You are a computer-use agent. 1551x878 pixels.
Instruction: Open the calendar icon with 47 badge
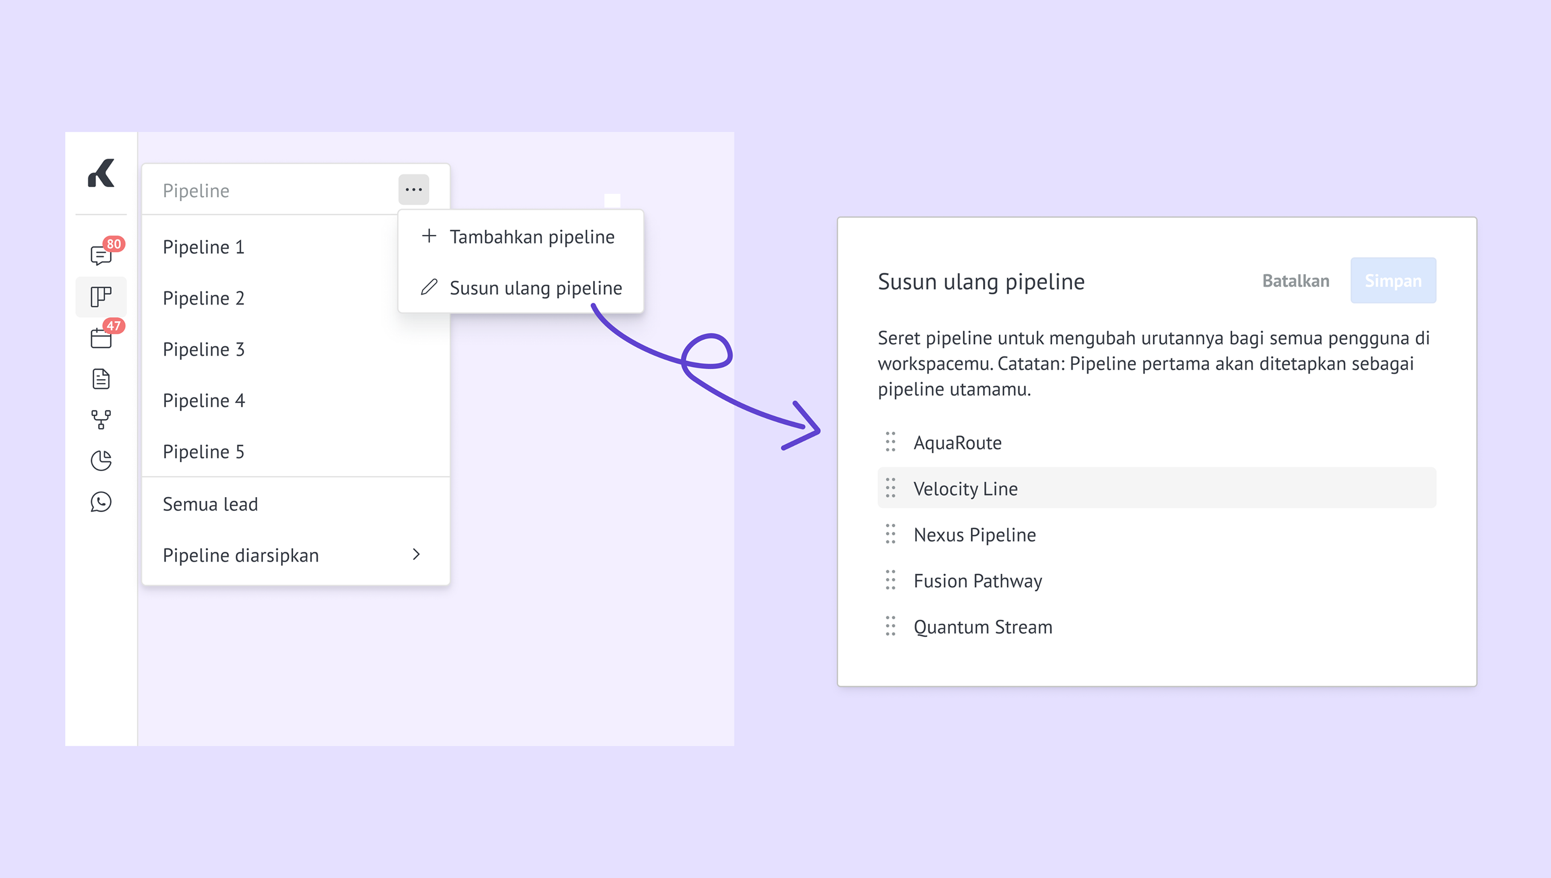tap(101, 338)
